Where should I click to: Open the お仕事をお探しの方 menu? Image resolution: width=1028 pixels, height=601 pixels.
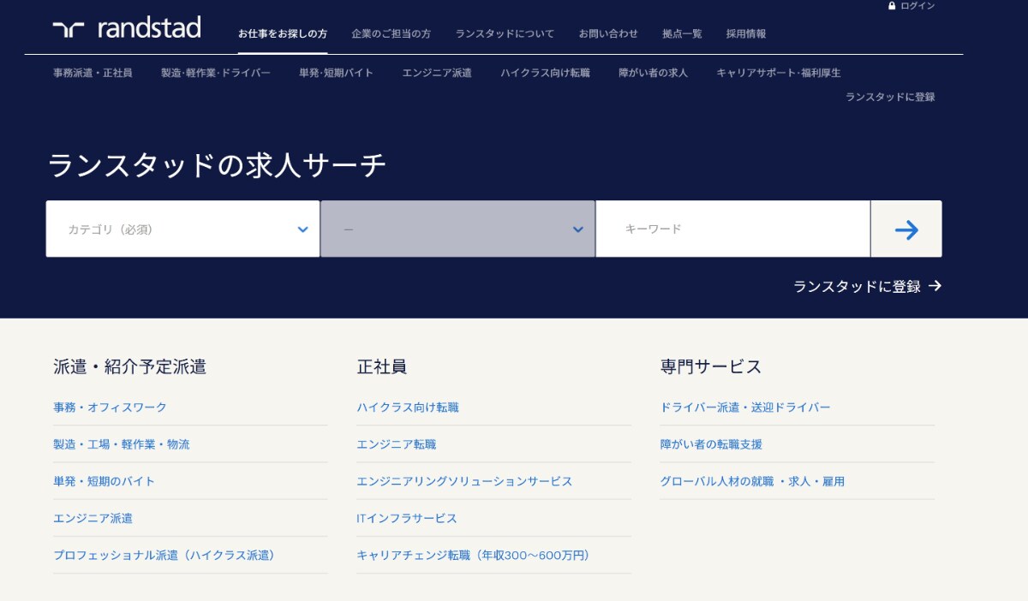(284, 34)
